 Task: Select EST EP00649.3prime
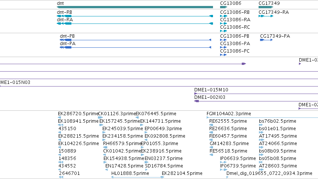point(163,129)
